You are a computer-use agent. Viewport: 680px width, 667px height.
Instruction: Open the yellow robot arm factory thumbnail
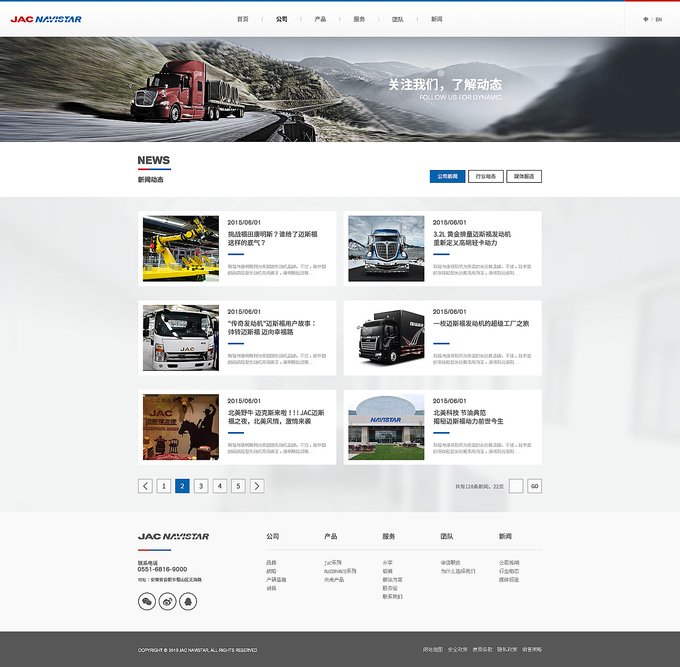(181, 249)
